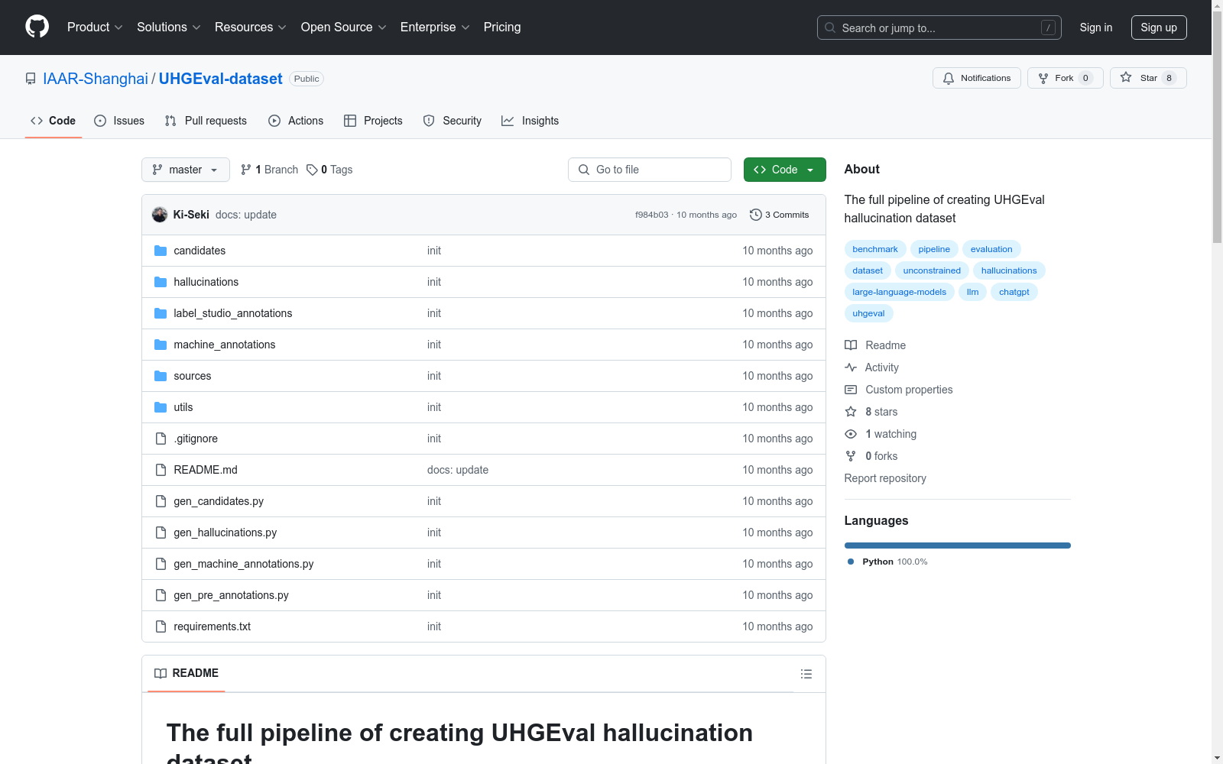The height and width of the screenshot is (764, 1223).
Task: Expand the Enterprise menu
Action: 435,27
